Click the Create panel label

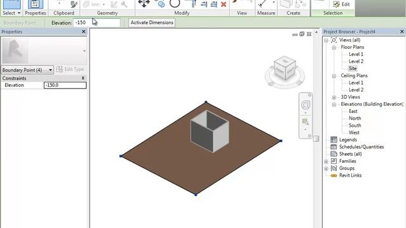click(x=293, y=13)
